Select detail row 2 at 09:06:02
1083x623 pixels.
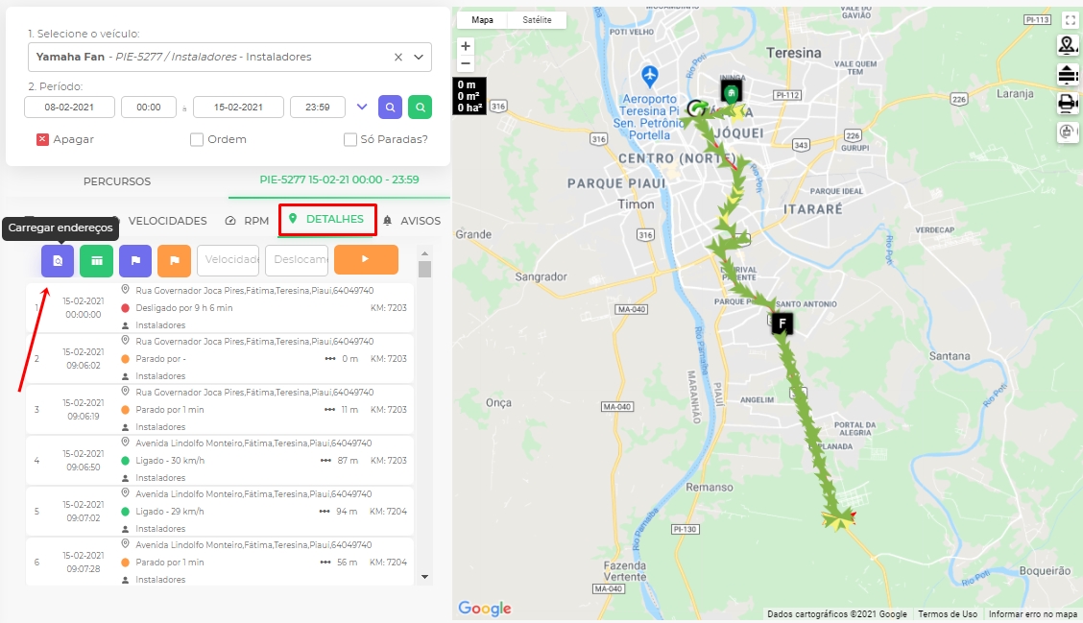click(x=220, y=359)
